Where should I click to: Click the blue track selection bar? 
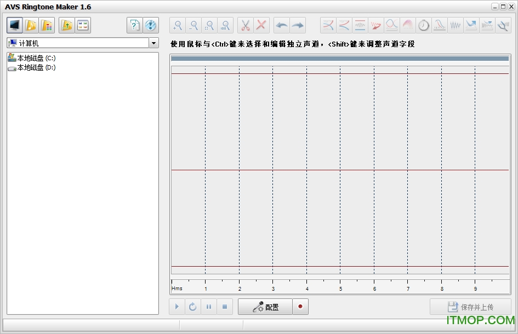point(340,59)
